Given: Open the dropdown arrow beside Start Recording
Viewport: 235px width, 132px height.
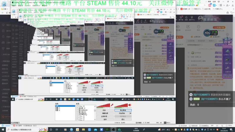Looking at the screenshot, I should (x=130, y=113).
